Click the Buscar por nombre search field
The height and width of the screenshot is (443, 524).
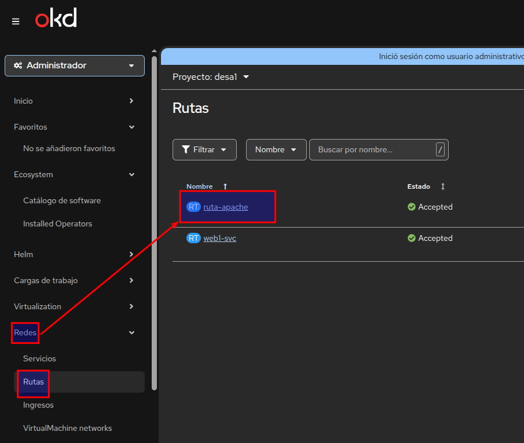(372, 149)
